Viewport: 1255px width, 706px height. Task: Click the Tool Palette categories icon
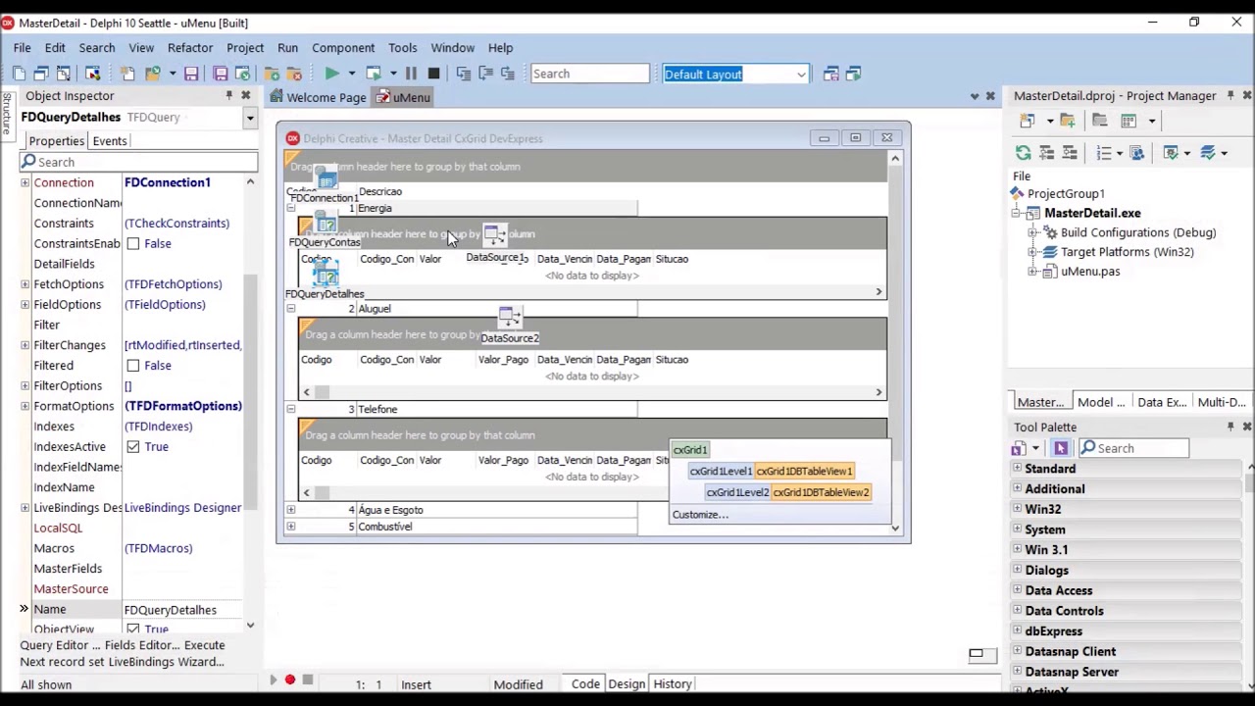(1019, 448)
